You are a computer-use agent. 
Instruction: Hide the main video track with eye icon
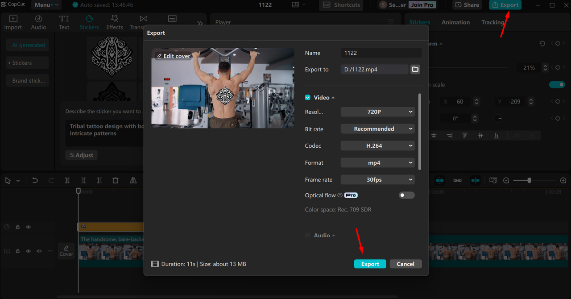pos(29,251)
